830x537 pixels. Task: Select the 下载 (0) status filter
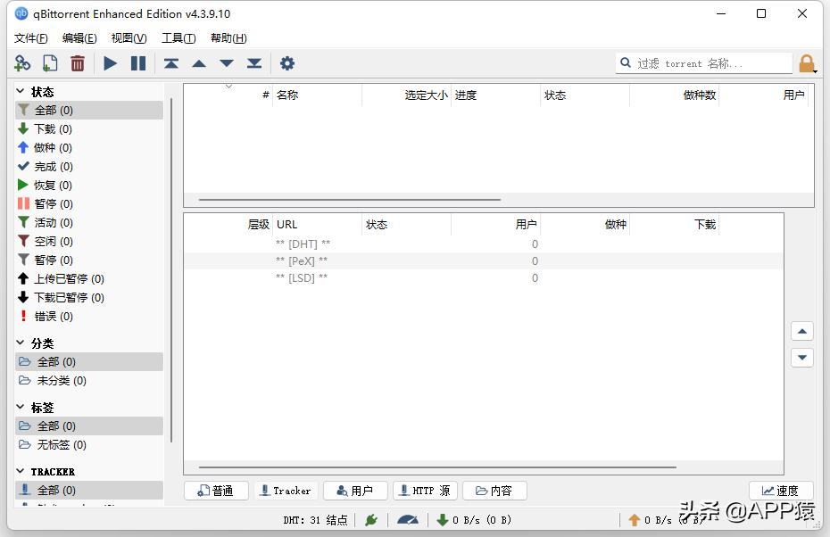click(89, 129)
